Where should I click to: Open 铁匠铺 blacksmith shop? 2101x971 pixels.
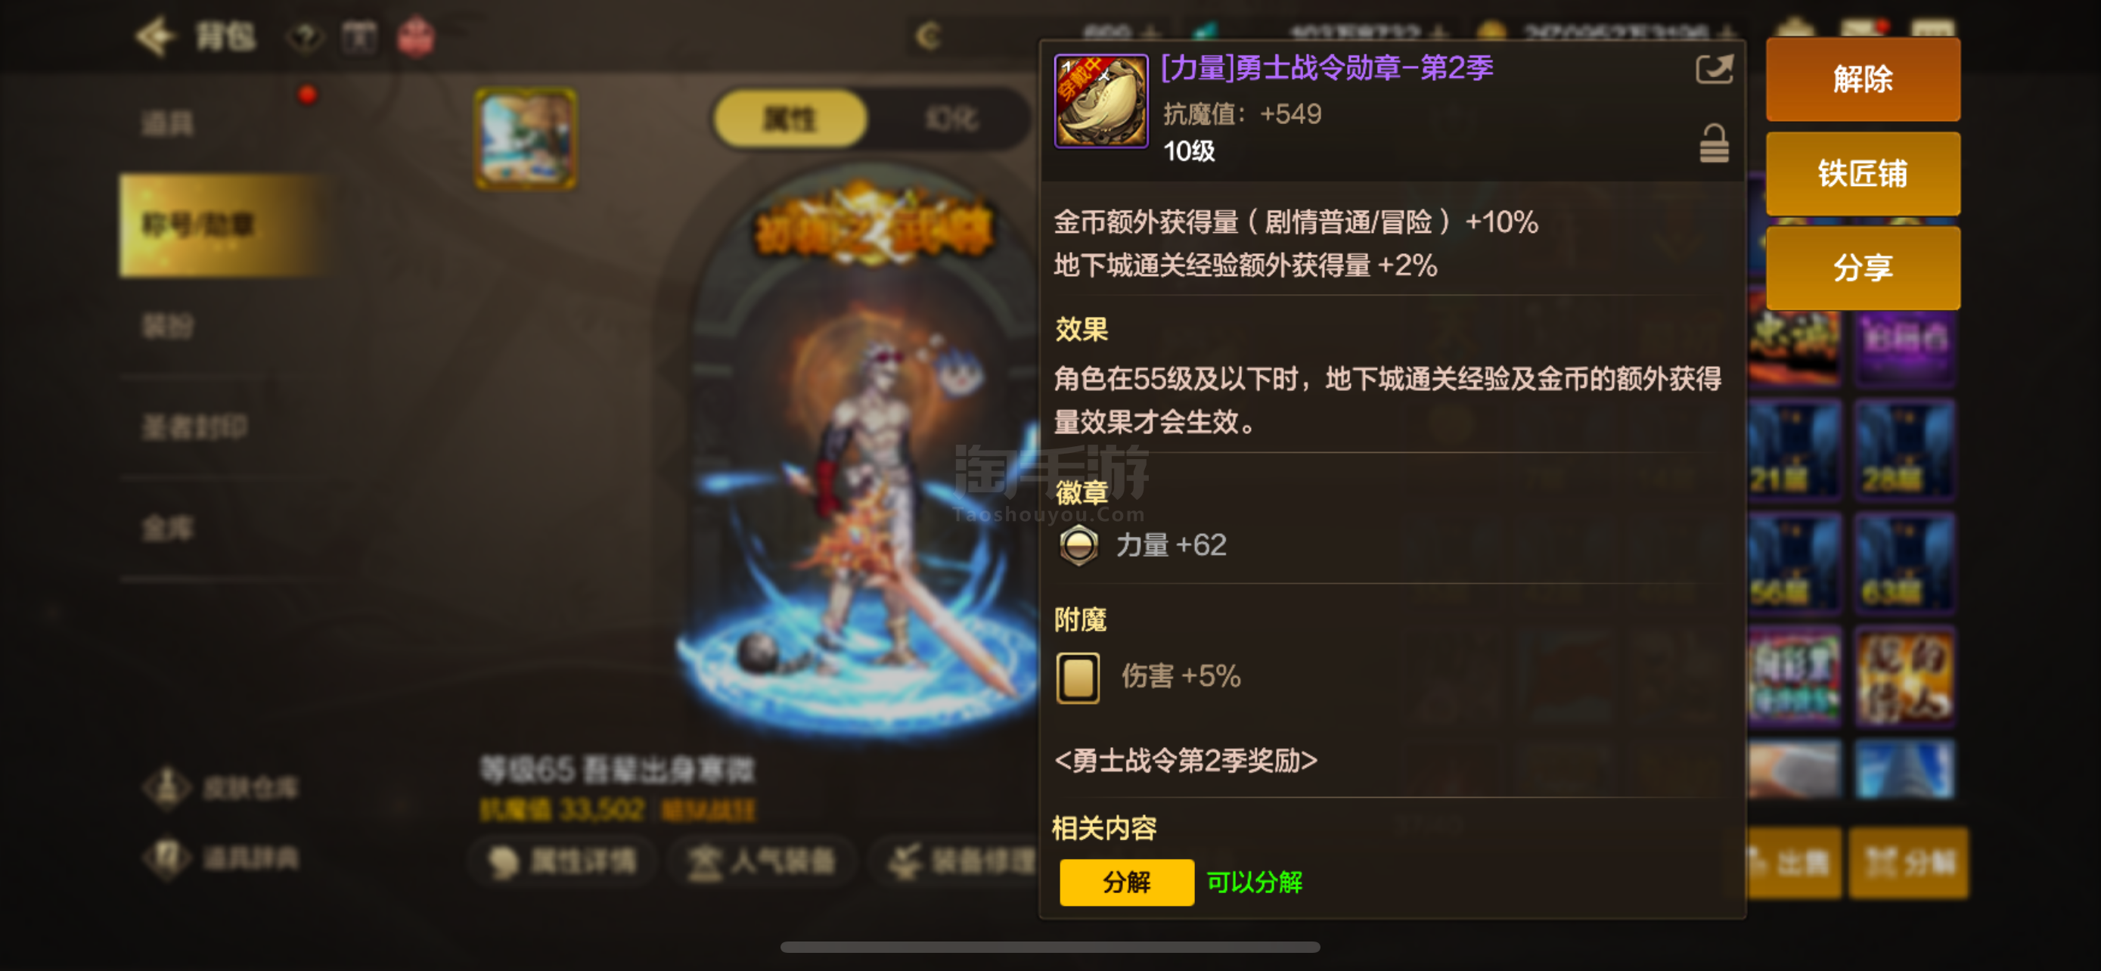1863,174
